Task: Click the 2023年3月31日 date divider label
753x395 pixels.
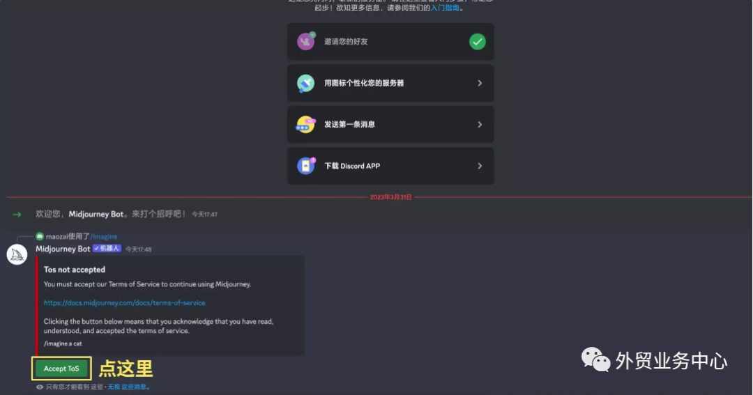Action: [390, 197]
